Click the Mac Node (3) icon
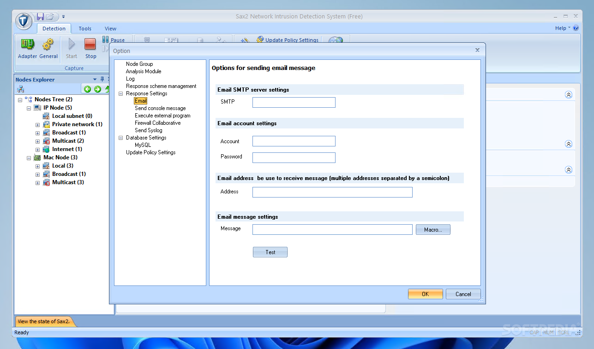 (37, 157)
